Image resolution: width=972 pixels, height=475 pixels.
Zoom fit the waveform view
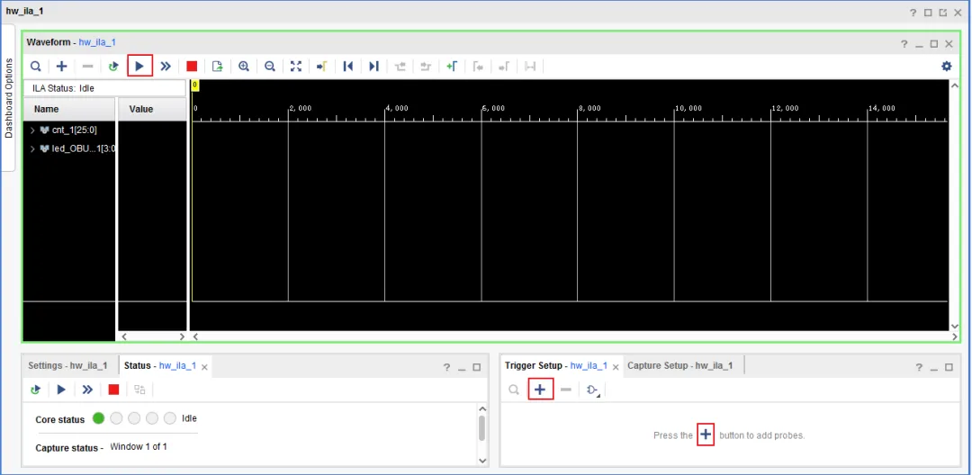296,67
